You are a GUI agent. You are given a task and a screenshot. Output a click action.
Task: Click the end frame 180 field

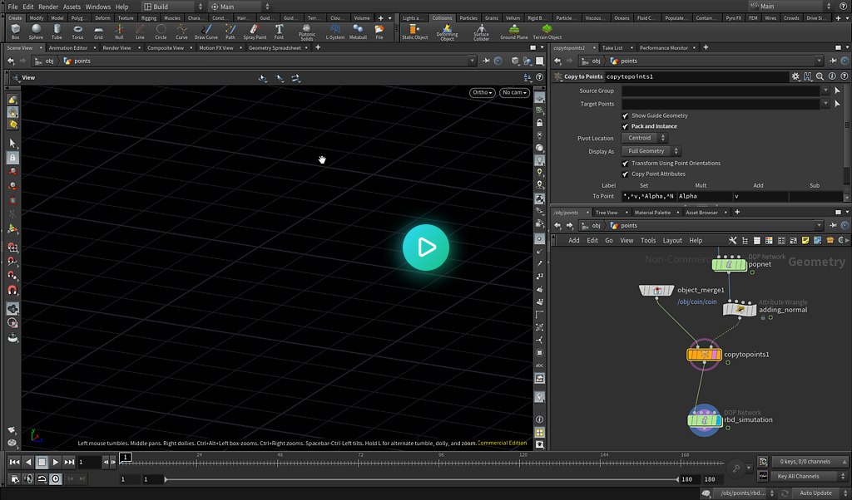(710, 479)
